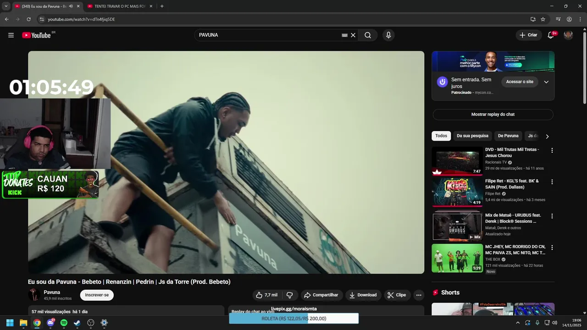The width and height of the screenshot is (587, 330).
Task: Open Spotify from the taskbar
Action: pyautogui.click(x=64, y=323)
